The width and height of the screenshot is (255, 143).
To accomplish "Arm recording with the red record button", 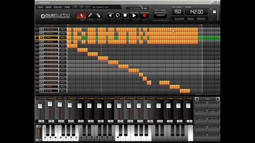I will click(x=144, y=15).
